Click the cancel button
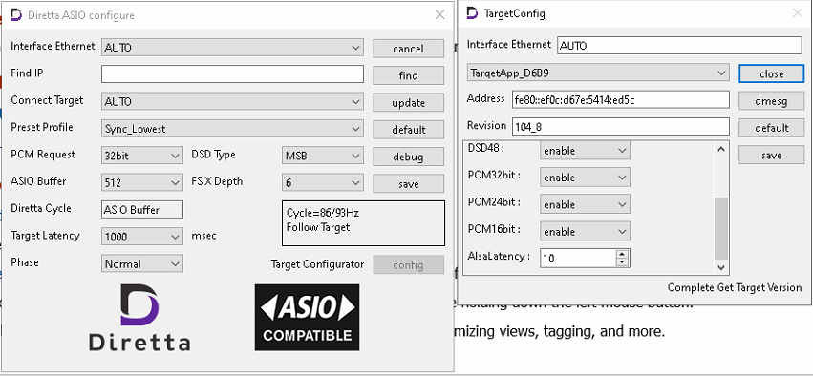Screen dimensions: 813x376 click(x=409, y=49)
